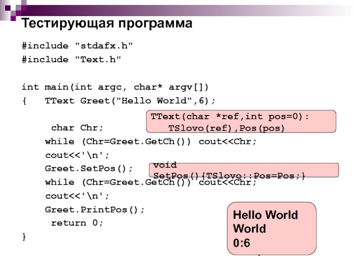354x265 pixels.
Task: Select the line #include "Text.h"
Action: click(71, 60)
